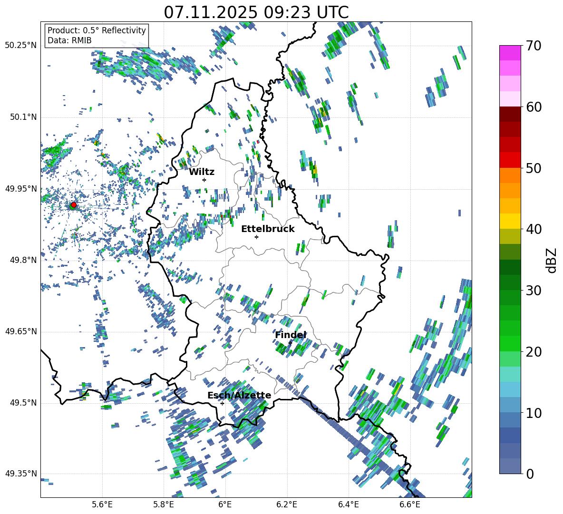Click the 49.95°N latitude label
The width and height of the screenshot is (563, 514).
pos(21,188)
